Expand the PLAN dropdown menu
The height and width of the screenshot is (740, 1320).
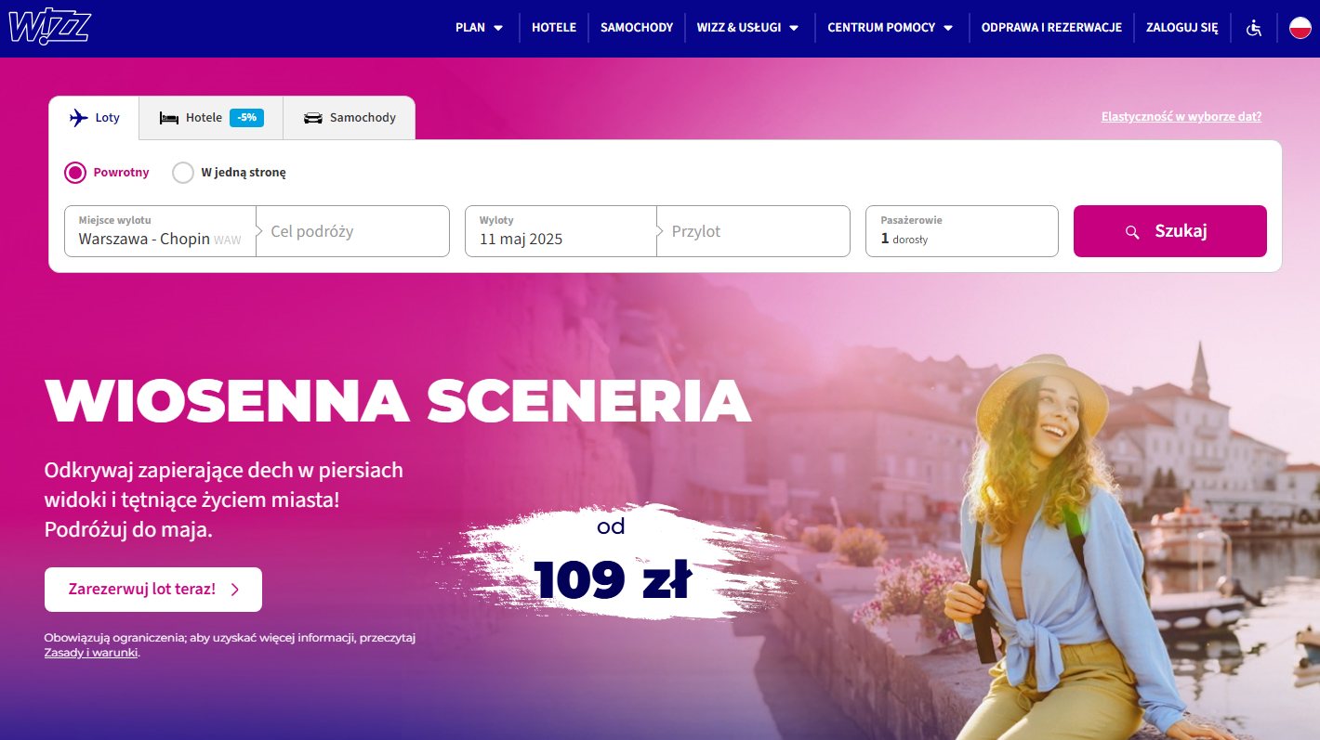coord(480,28)
